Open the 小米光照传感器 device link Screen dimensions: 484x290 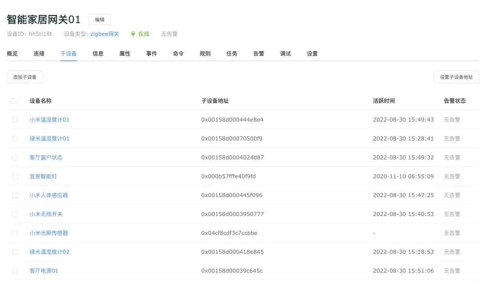[x=49, y=233]
